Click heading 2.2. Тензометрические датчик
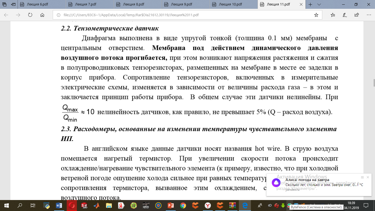Screen dimensions: 375x211 coord(110,29)
